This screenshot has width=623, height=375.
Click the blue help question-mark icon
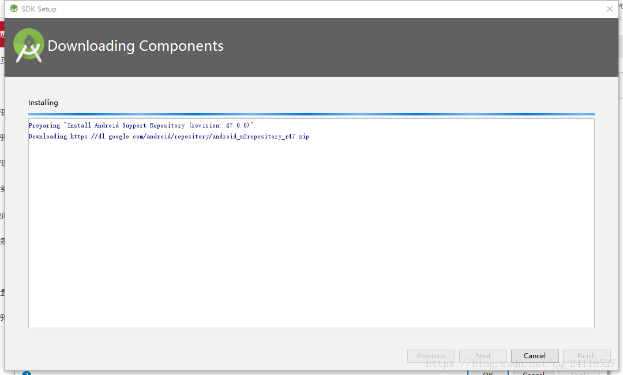pos(27,373)
